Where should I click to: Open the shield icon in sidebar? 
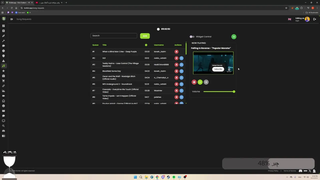coord(3,56)
